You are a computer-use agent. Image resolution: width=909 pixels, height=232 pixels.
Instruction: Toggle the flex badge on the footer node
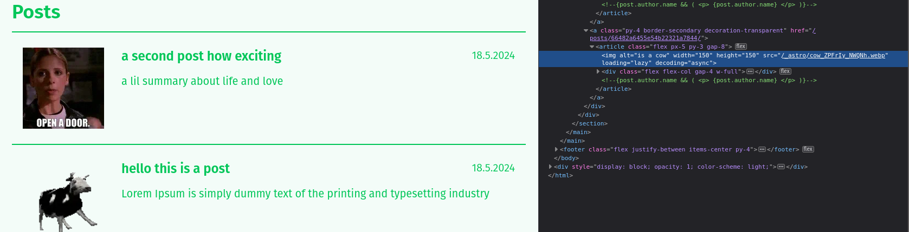pyautogui.click(x=808, y=149)
